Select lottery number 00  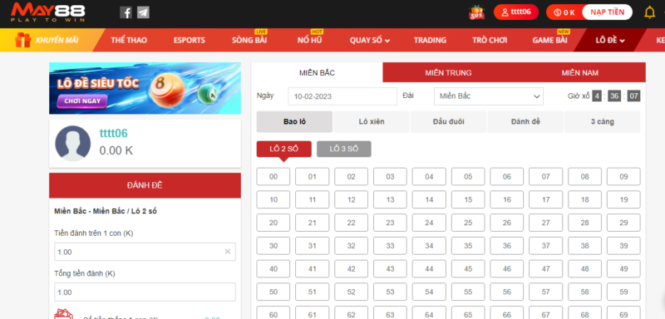click(x=273, y=177)
